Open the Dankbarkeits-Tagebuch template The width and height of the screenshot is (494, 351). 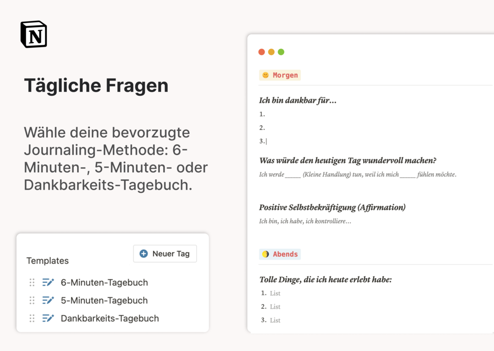click(110, 318)
